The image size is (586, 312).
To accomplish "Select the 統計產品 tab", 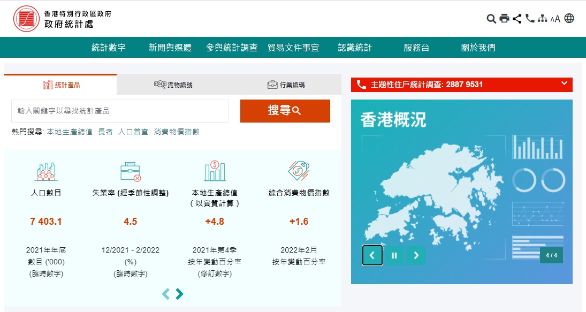I will 60,85.
